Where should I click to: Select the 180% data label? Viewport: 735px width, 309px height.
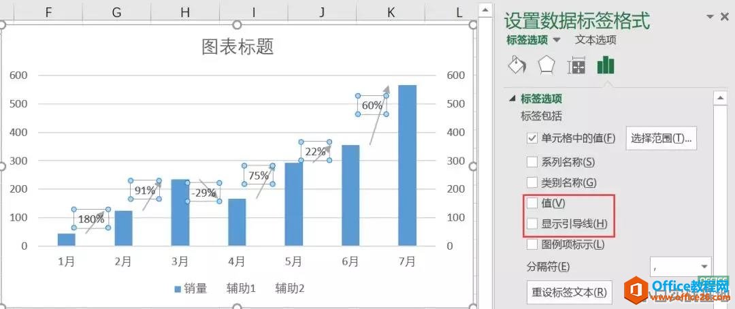(91, 219)
